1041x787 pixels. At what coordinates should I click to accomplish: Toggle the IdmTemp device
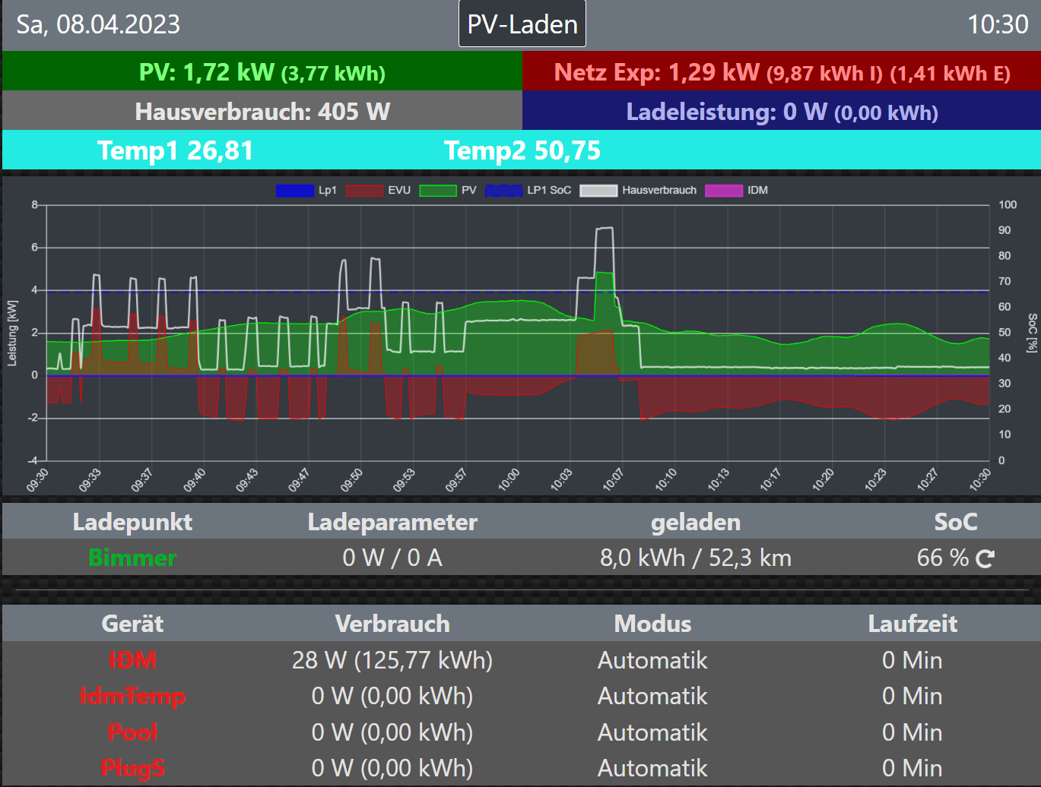132,697
